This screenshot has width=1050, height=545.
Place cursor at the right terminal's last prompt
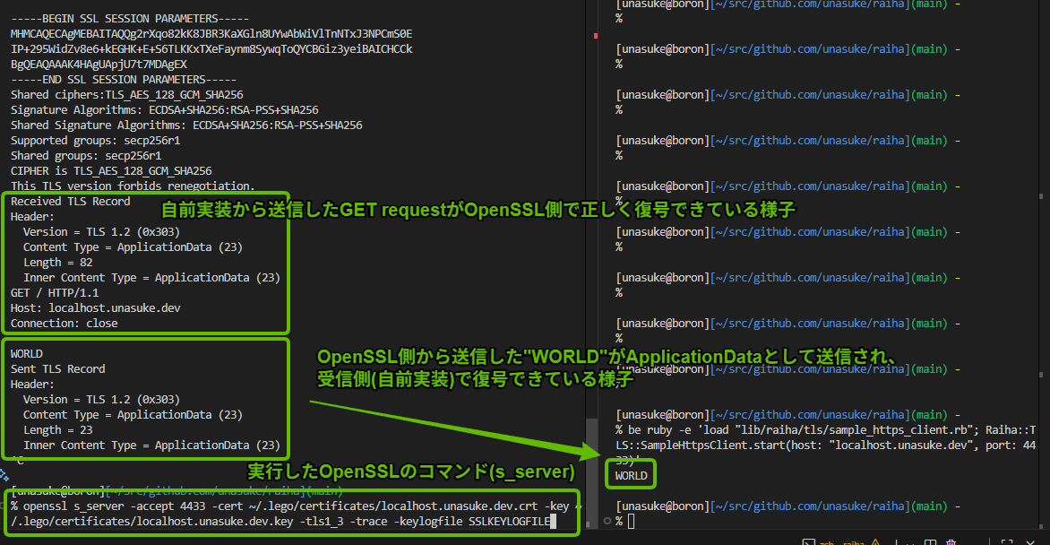tap(631, 522)
